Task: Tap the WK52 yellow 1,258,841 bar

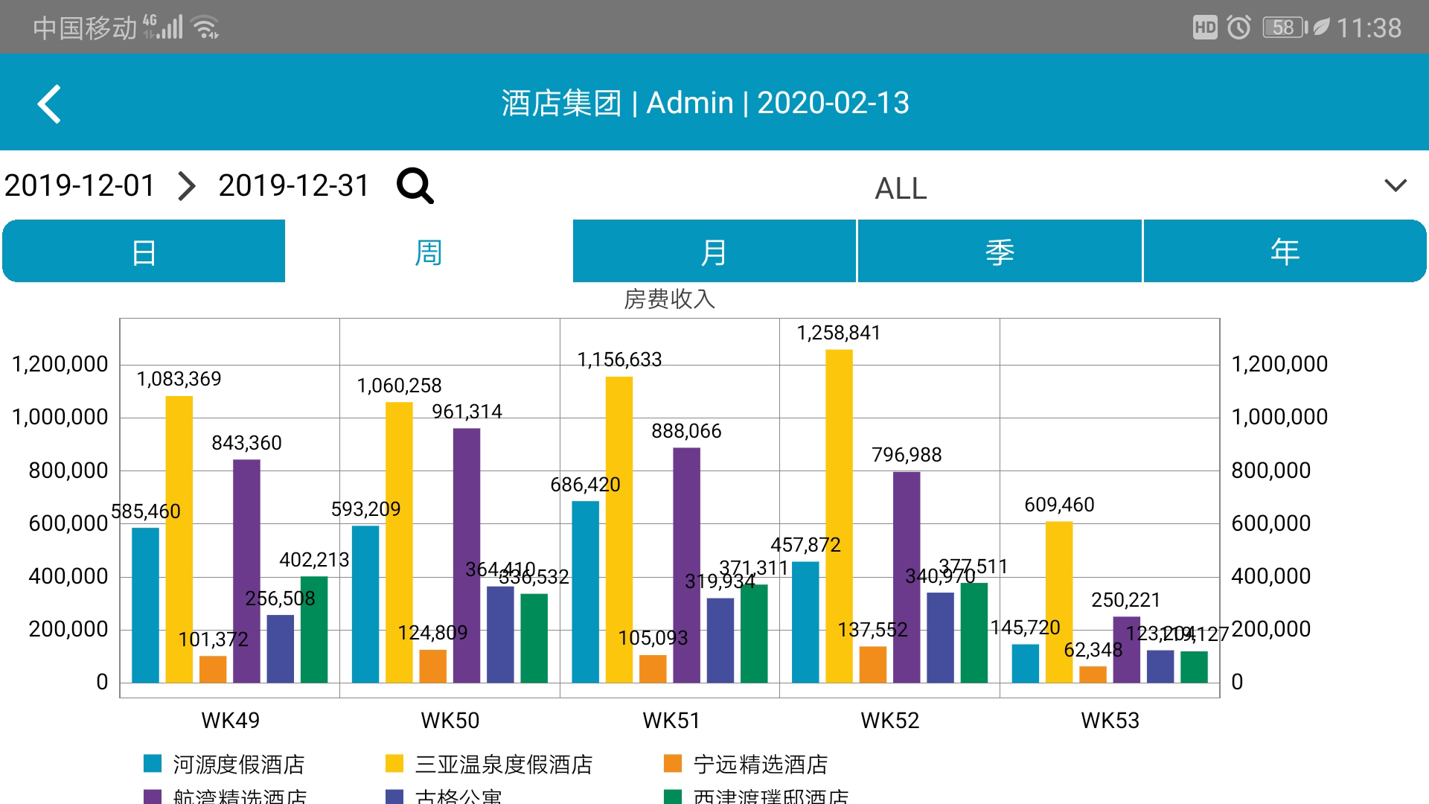Action: click(839, 515)
